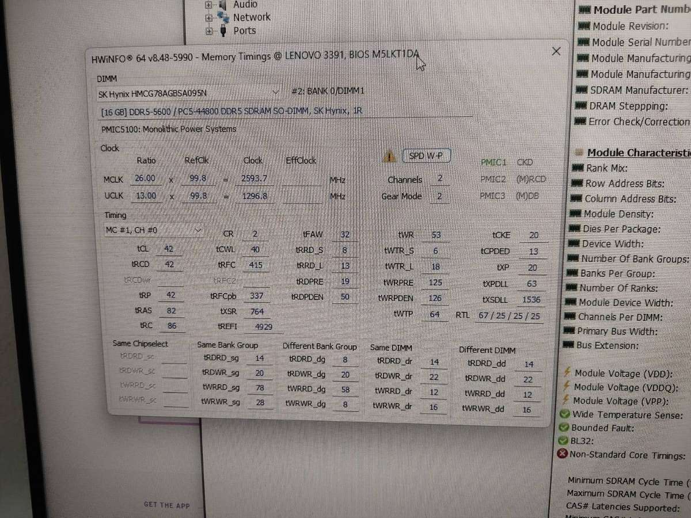691x518 pixels.
Task: Click the MCLK ratio field 26.00
Action: coord(145,179)
